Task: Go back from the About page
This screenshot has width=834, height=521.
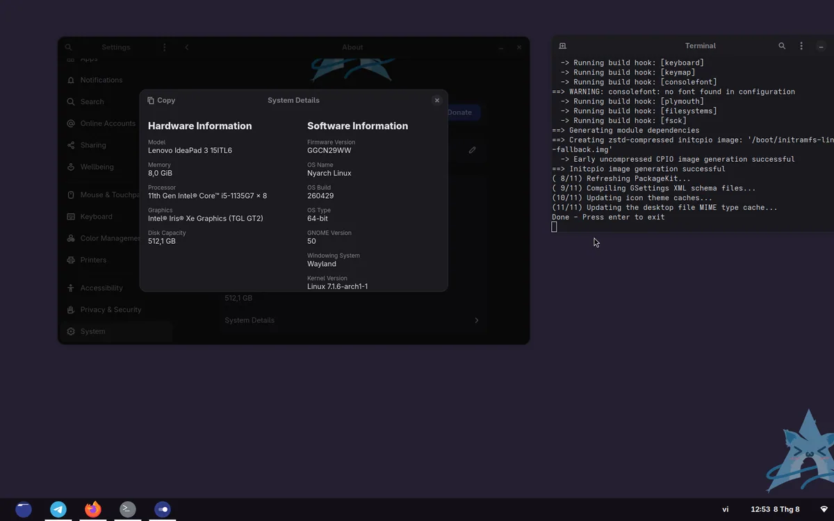Action: click(187, 47)
